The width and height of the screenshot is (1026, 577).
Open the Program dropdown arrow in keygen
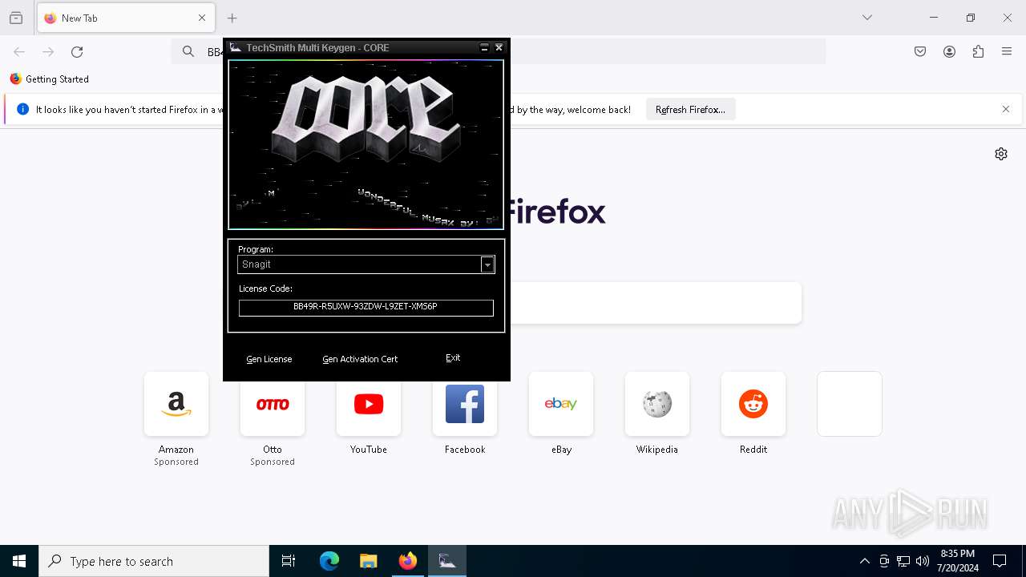(x=487, y=264)
